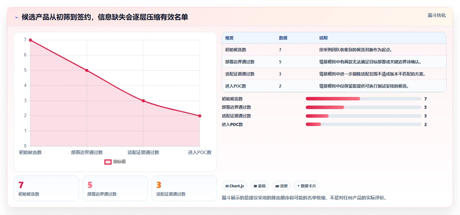
Task: Click the 部署边界通过数 progress bar
Action: coord(364,107)
